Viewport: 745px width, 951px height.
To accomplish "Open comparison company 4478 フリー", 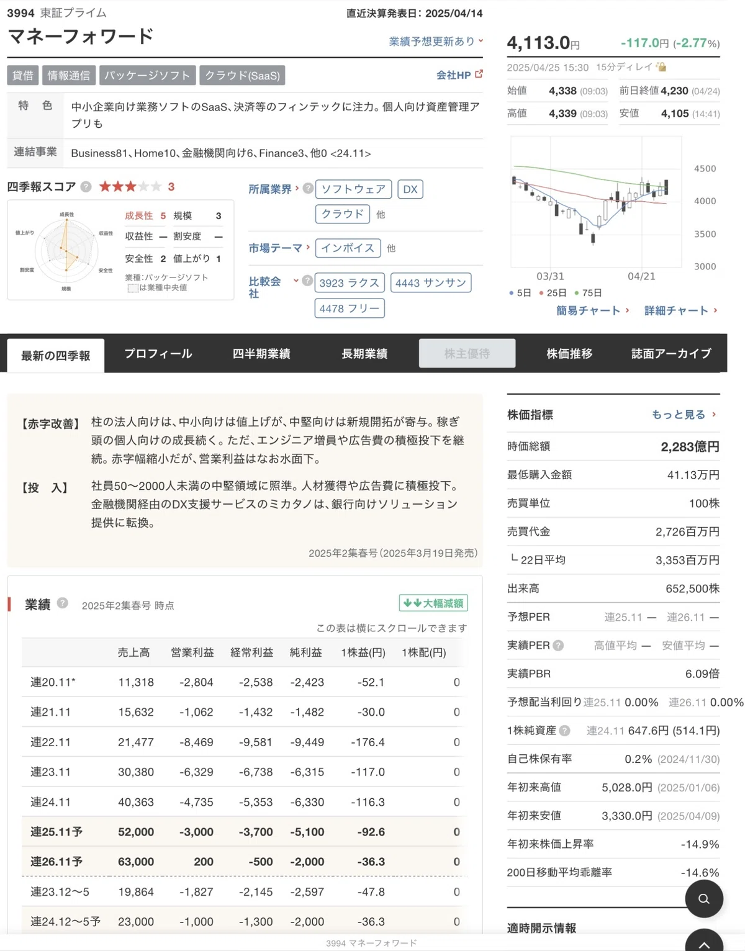I will point(350,308).
